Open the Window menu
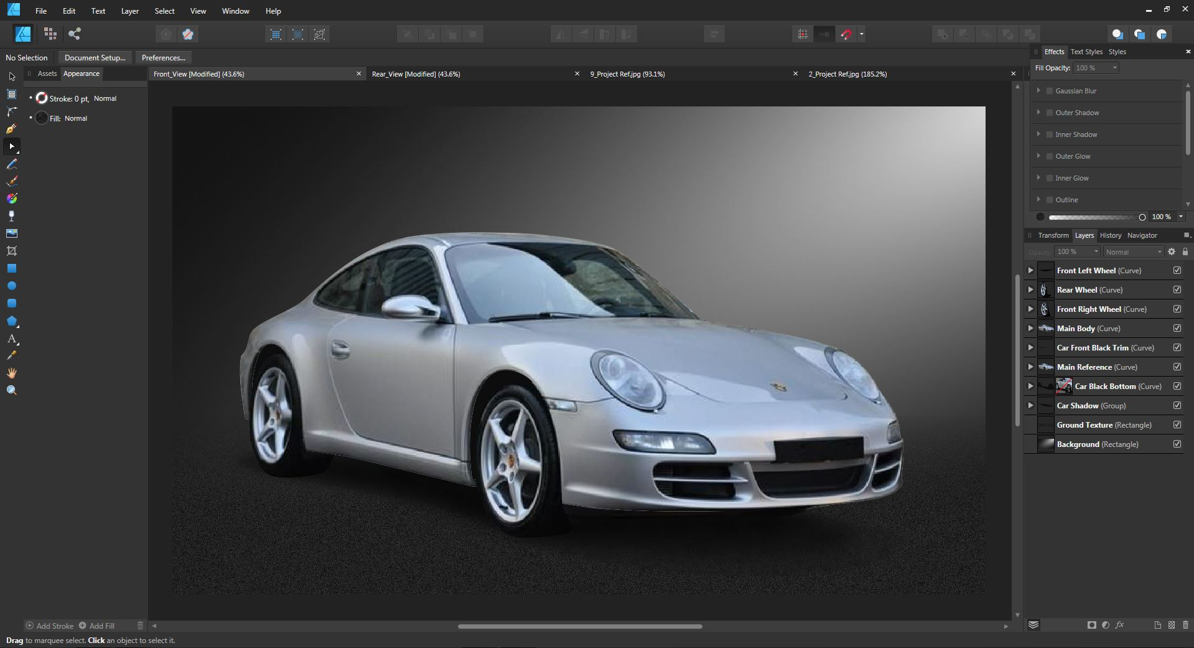The image size is (1194, 648). [x=236, y=11]
